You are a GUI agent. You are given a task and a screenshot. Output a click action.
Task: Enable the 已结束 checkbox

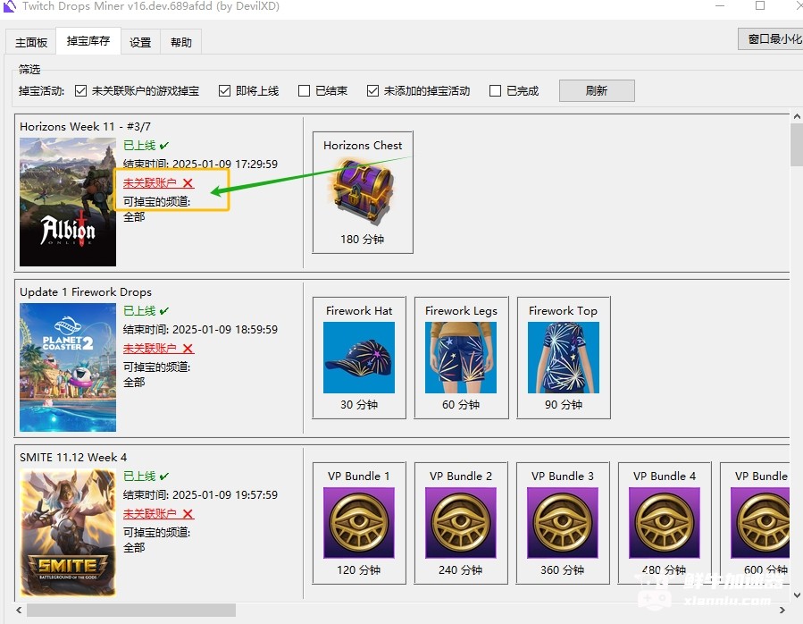click(x=305, y=91)
